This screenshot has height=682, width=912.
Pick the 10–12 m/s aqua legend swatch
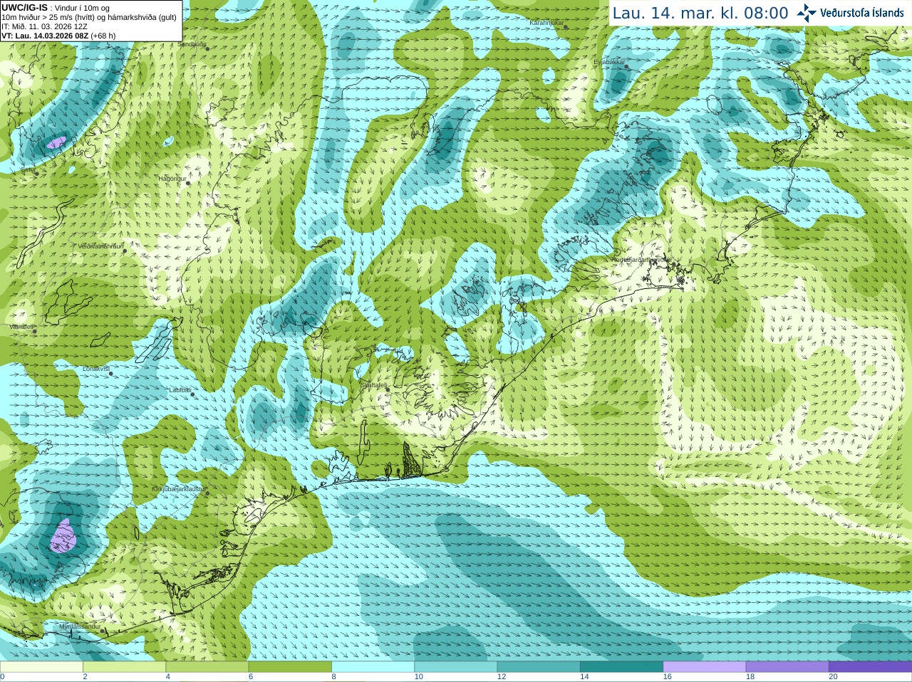click(456, 667)
